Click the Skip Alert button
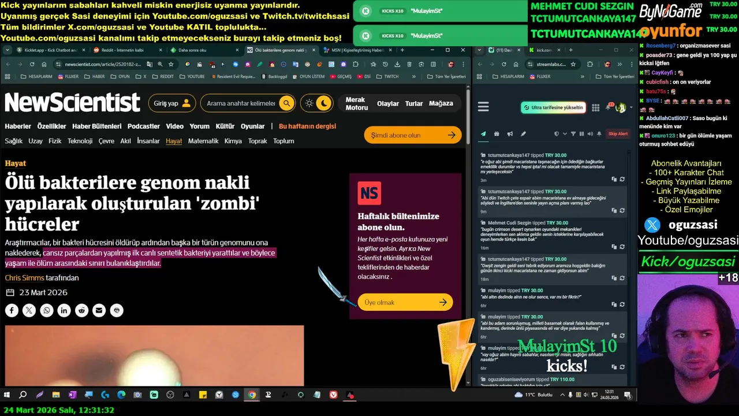739x416 pixels. point(618,134)
